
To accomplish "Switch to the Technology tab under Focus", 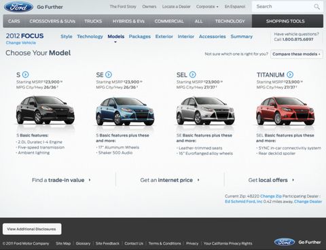I will [90, 37].
